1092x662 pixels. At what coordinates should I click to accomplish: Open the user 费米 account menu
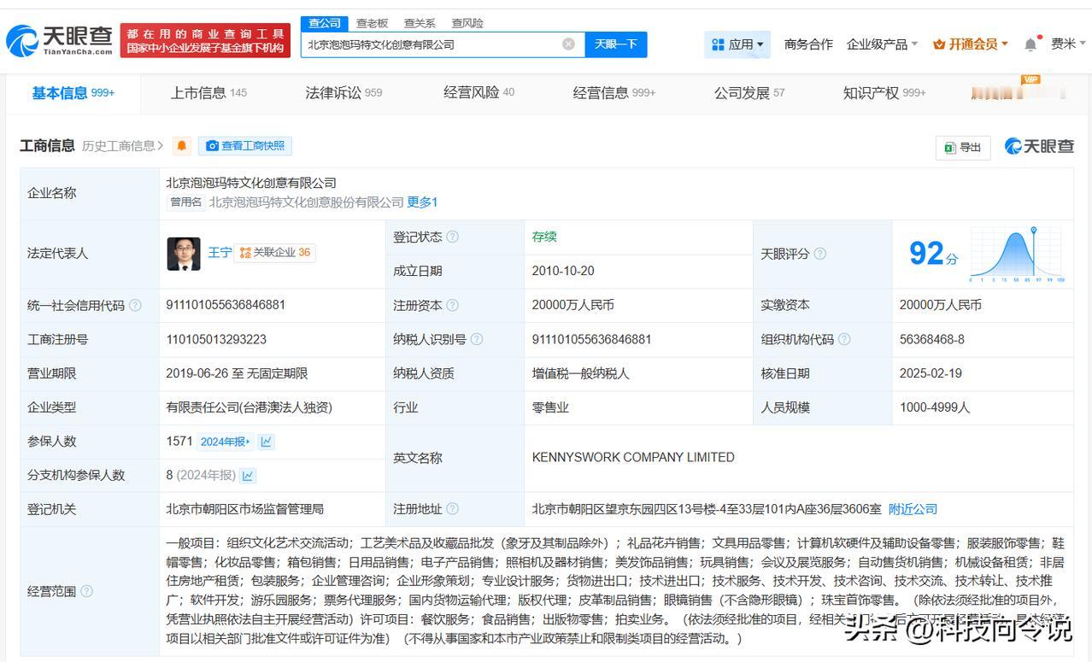1069,44
